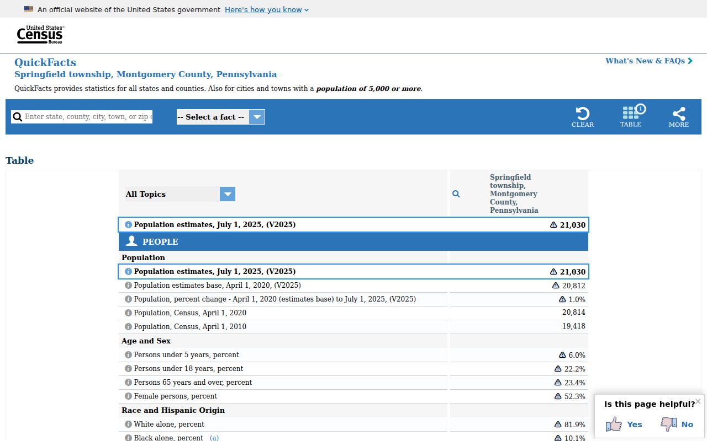
Task: Click warning triangle beside 1.0% value
Action: (562, 299)
